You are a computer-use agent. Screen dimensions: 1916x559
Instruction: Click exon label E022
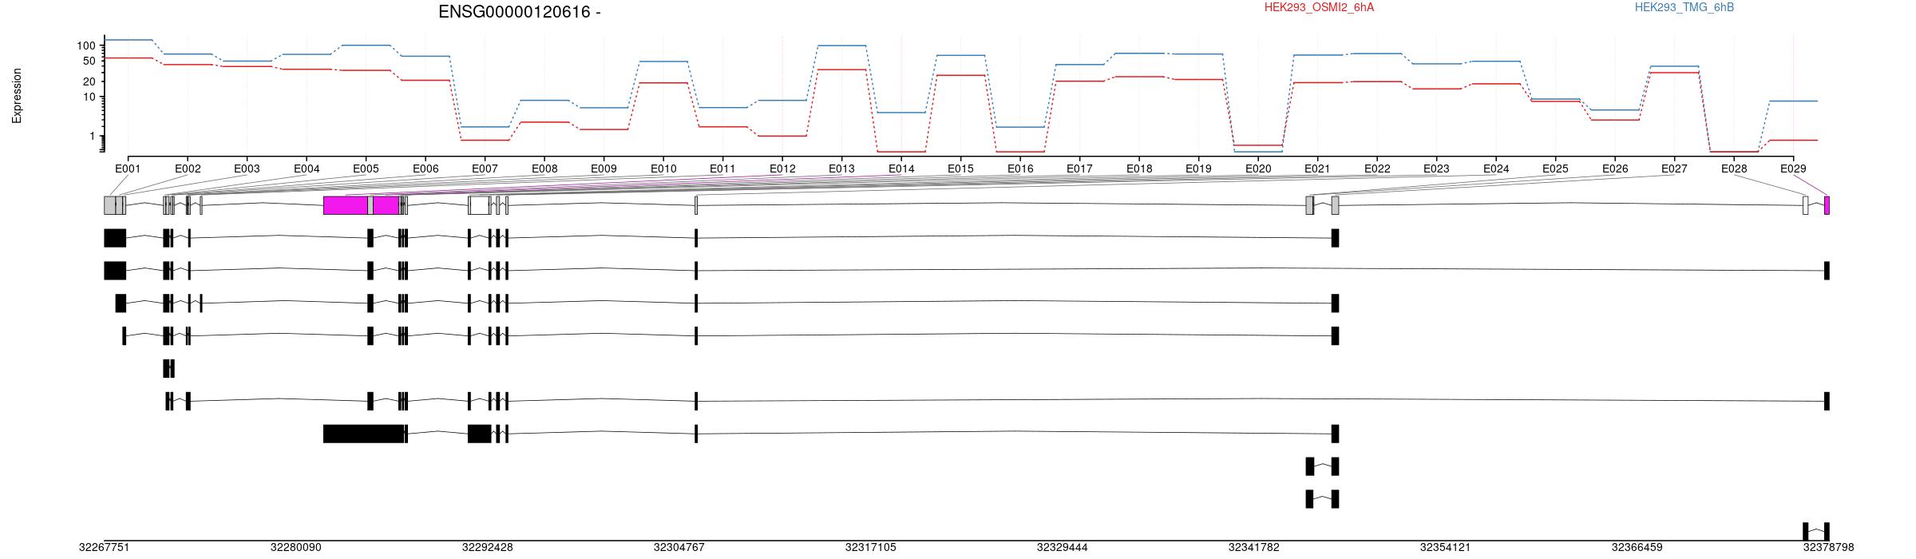tap(1377, 168)
